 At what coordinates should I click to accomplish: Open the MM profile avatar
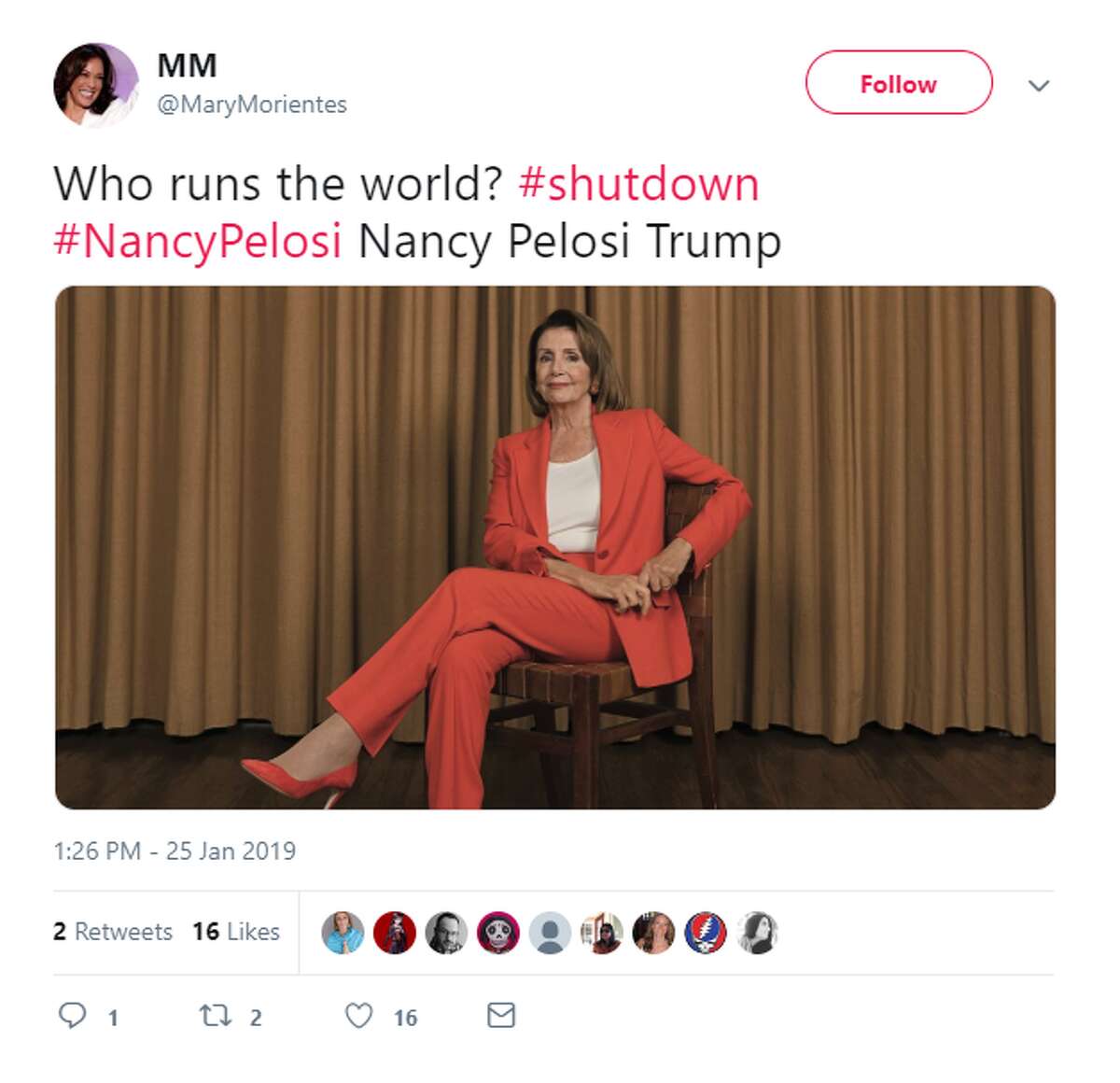point(95,84)
